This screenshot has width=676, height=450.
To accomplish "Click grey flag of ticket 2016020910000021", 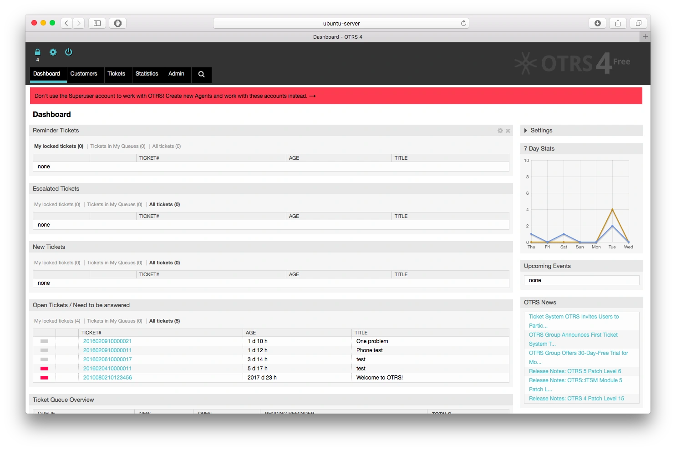I will coord(44,341).
